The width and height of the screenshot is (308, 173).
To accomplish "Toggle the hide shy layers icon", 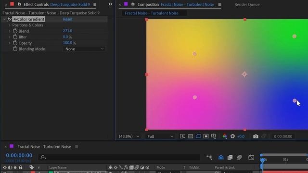I will 221,157.
